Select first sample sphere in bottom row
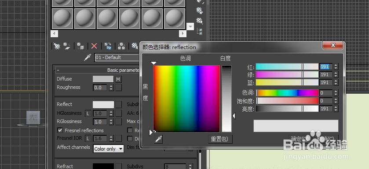 (x=62, y=18)
